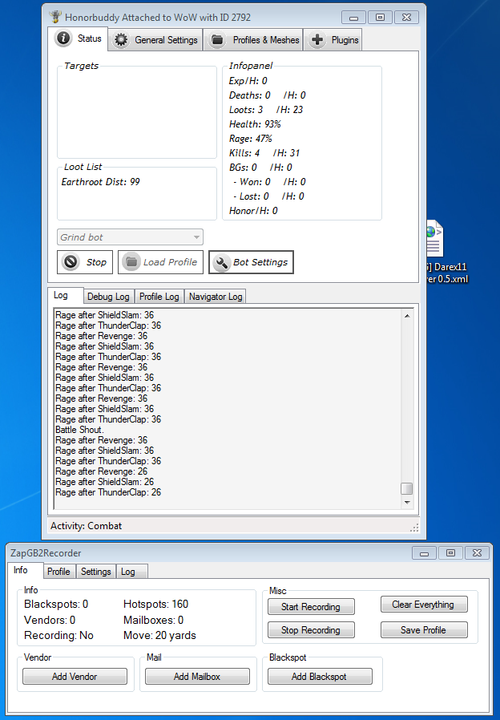Click the 'Rage: 47%' infopanel value

click(251, 139)
